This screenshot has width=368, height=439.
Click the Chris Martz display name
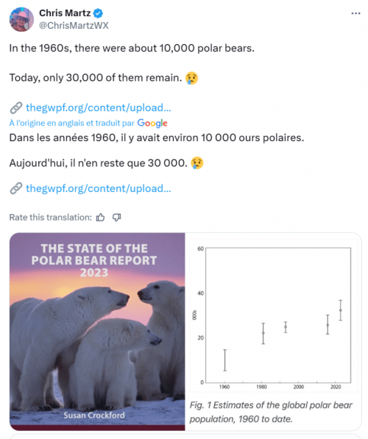65,13
